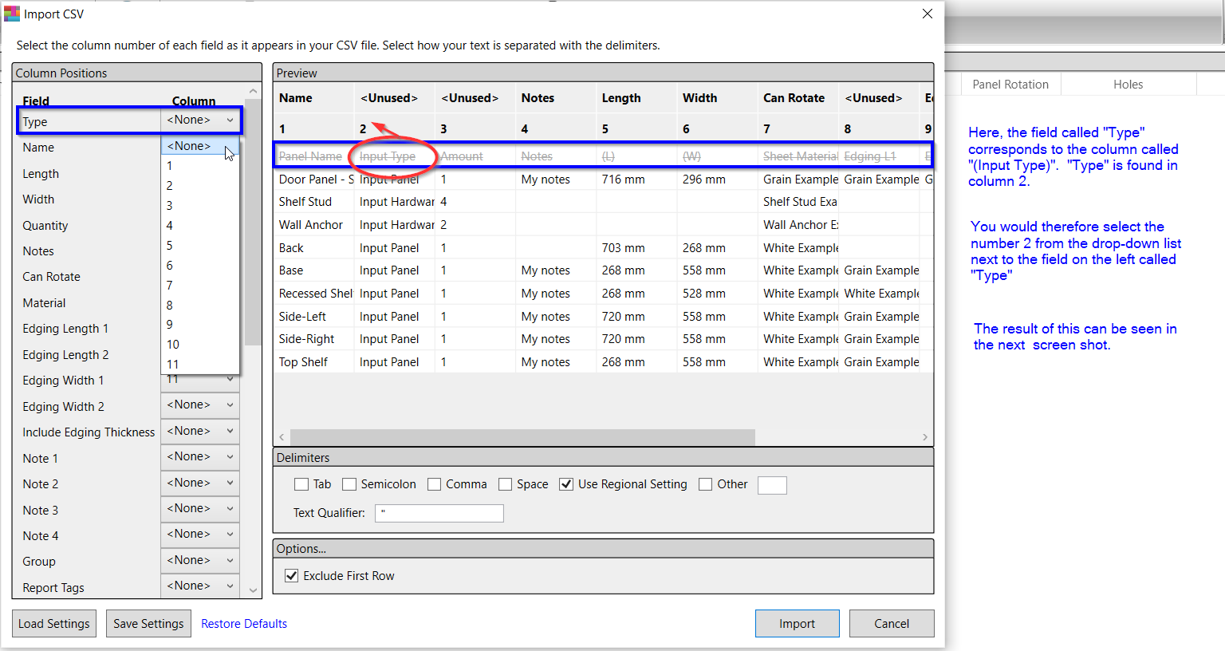Screen dimensions: 1225x651
Task: Uncheck Exclude First Row option
Action: 292,576
